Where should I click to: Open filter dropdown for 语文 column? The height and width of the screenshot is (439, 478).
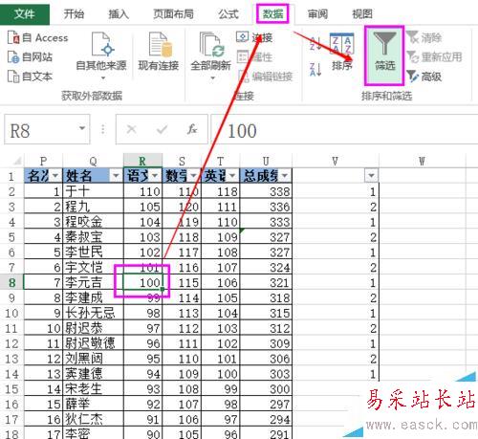pyautogui.click(x=155, y=176)
